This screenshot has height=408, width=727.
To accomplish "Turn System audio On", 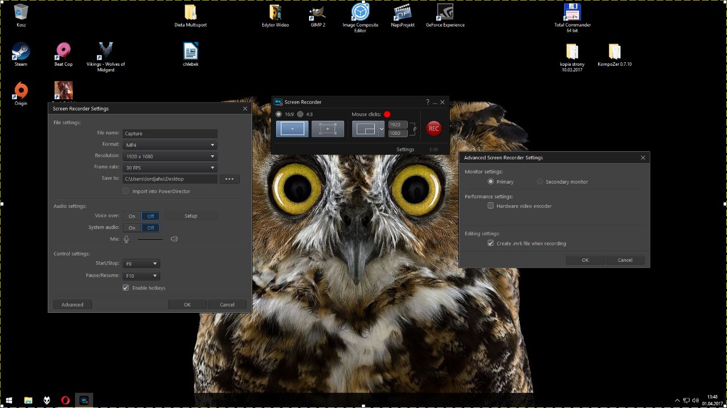I will point(132,228).
